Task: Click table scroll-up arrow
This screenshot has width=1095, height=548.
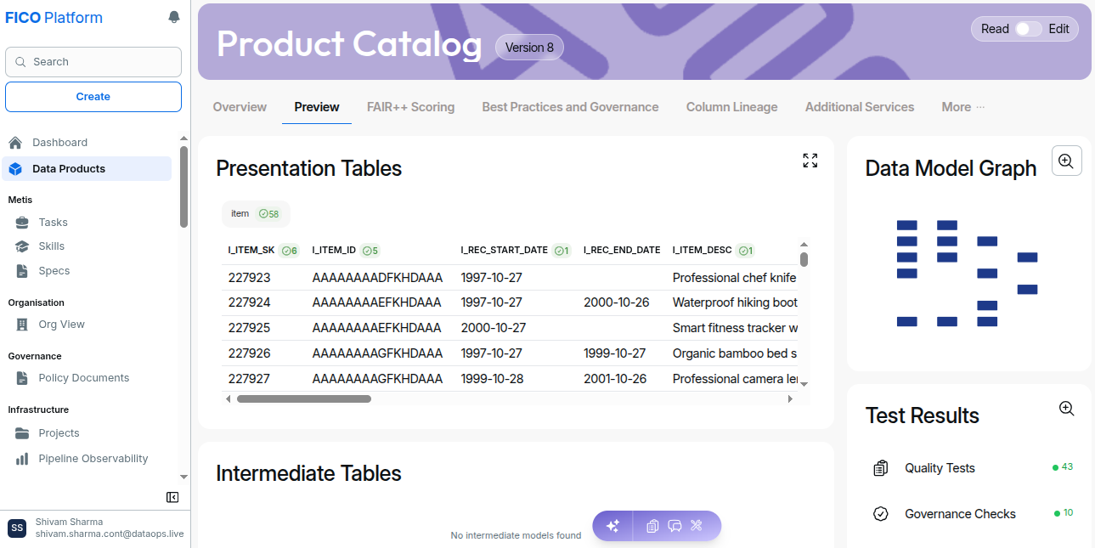Action: click(804, 245)
